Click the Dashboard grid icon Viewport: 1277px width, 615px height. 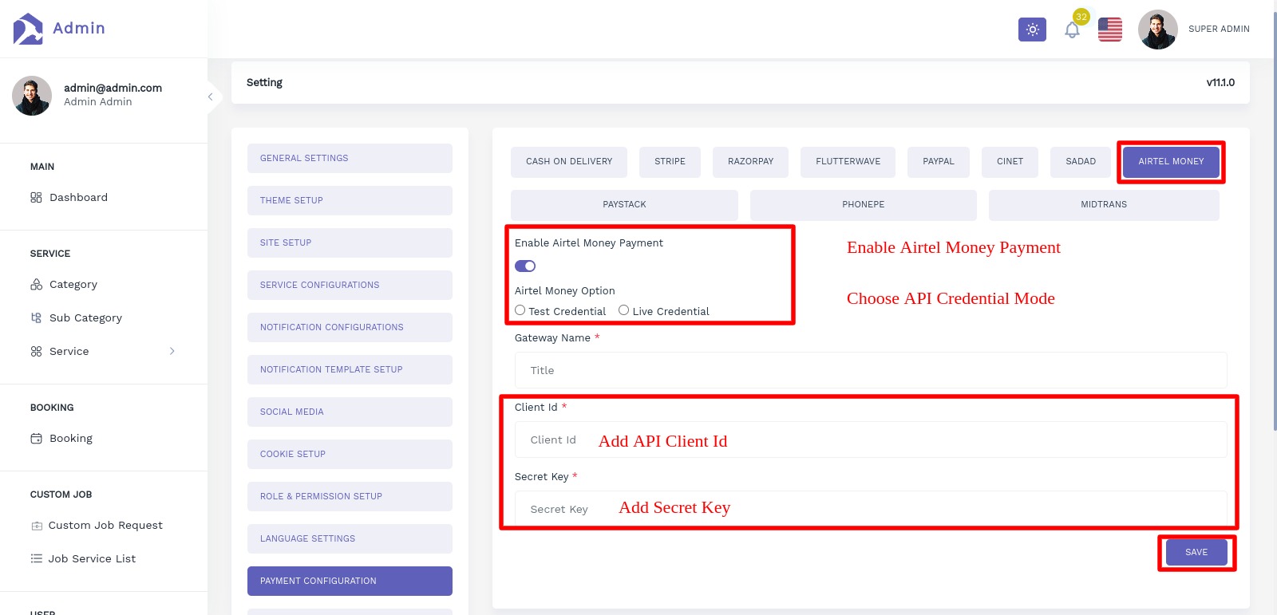tap(36, 197)
